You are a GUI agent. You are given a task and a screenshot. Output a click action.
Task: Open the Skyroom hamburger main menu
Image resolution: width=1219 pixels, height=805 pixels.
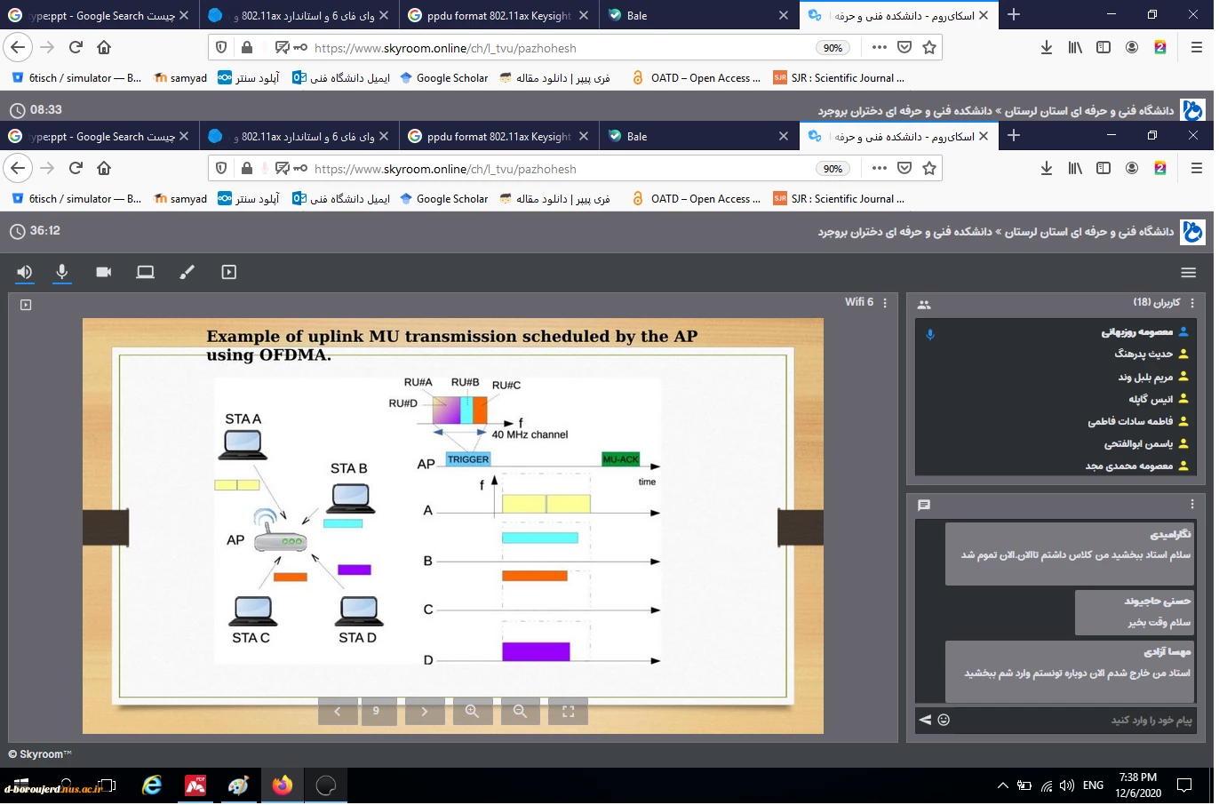(1189, 273)
